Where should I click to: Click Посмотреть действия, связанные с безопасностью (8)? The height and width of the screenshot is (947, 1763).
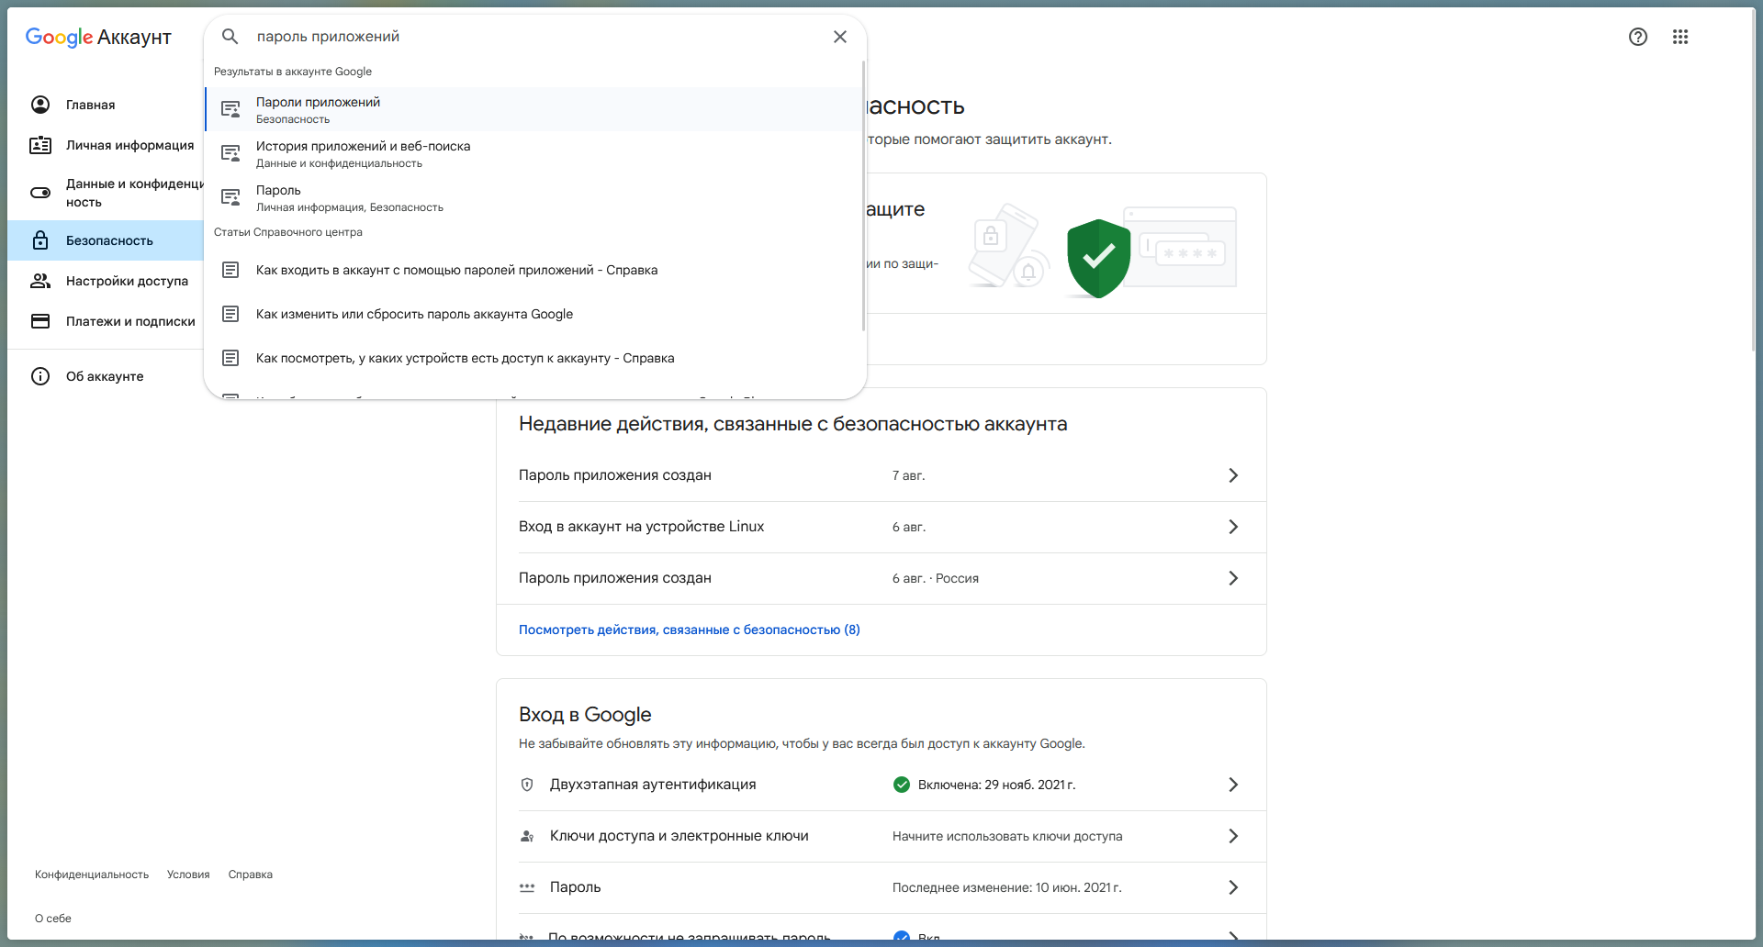point(690,629)
